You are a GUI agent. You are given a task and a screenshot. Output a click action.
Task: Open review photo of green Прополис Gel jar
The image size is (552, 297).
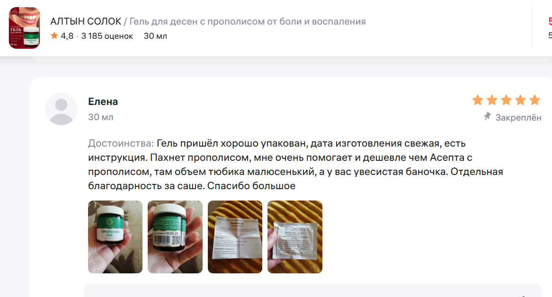[x=115, y=237]
